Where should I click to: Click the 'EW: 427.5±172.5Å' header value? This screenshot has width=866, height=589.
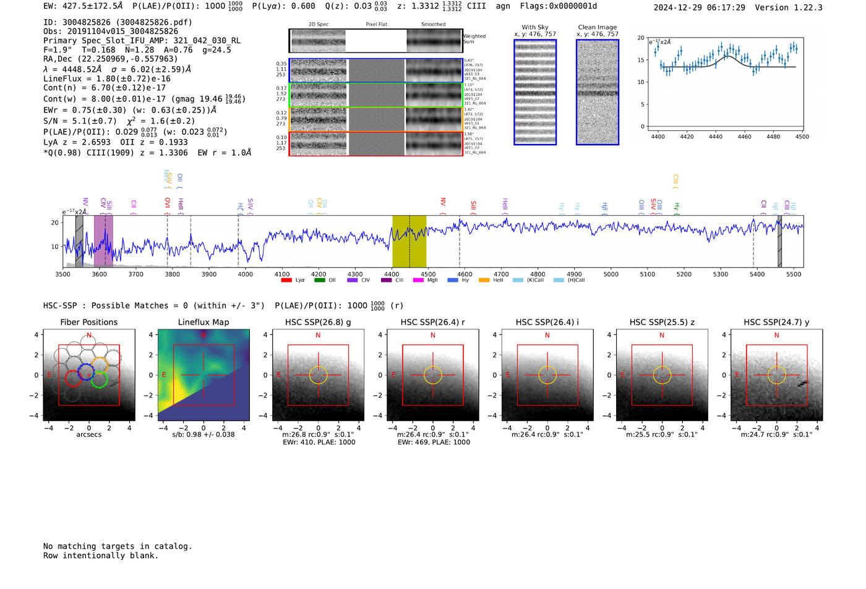[x=83, y=6]
